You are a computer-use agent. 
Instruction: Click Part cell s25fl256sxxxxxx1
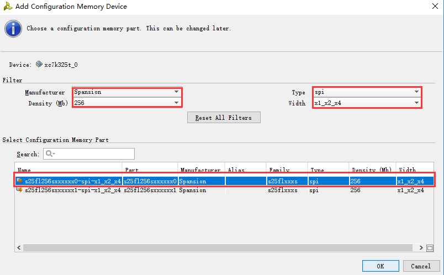coord(150,190)
